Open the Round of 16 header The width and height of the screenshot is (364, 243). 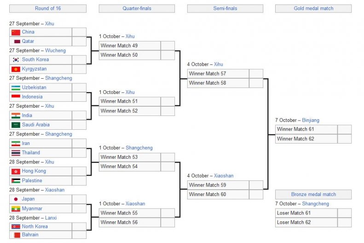click(x=48, y=8)
